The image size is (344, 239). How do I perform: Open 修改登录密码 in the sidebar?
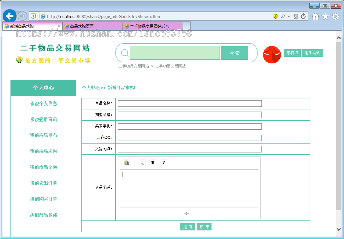click(x=43, y=119)
